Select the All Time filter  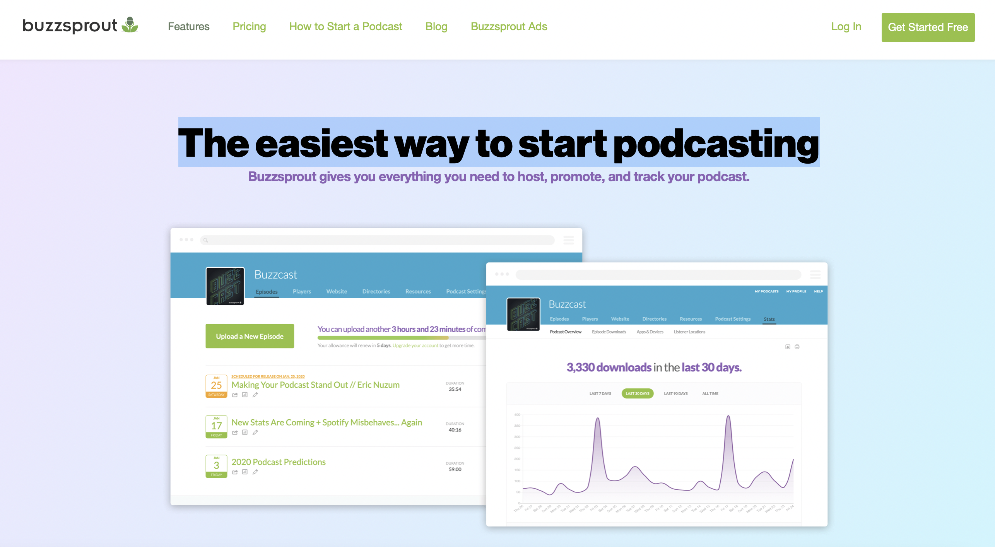click(710, 393)
